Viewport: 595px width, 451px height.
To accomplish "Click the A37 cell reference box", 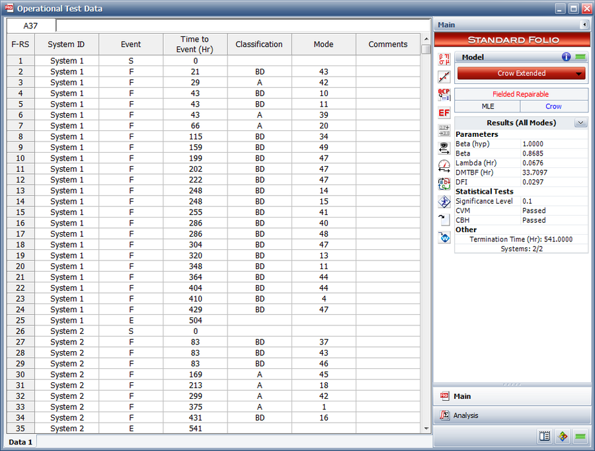I will [30, 26].
